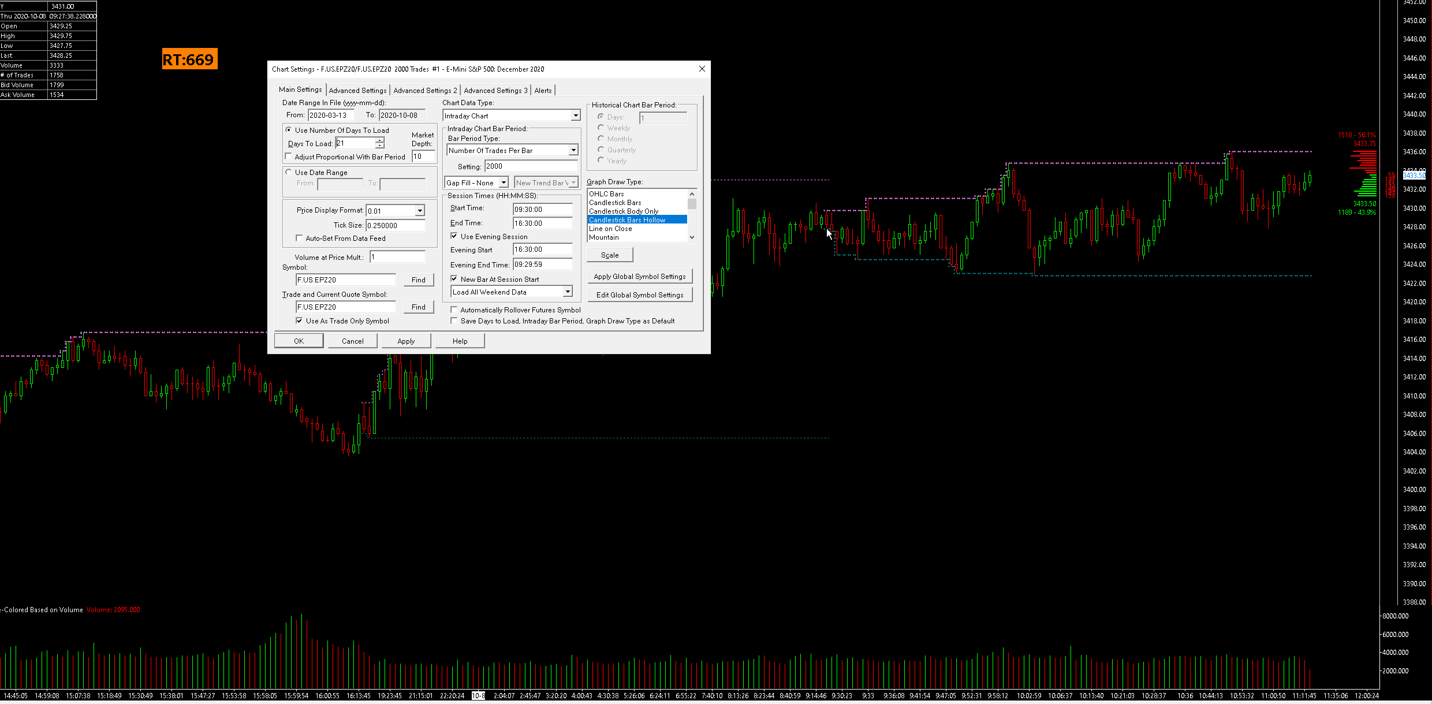Open Help for Chart Settings
Screen dimensions: 1432x704
460,341
